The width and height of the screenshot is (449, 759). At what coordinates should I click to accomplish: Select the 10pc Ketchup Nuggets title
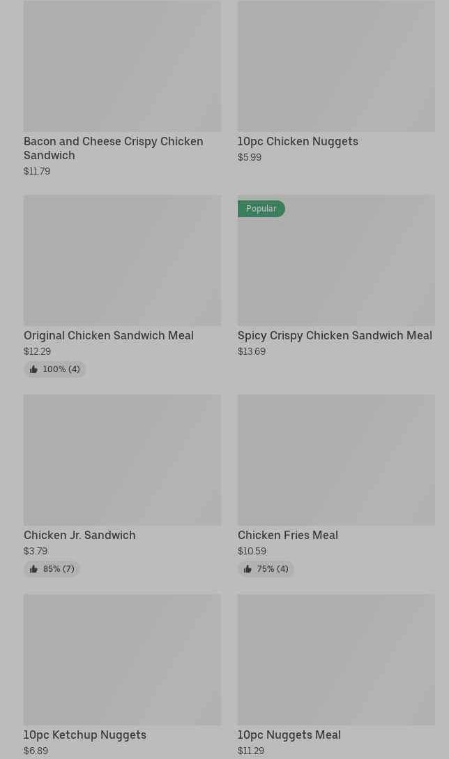pos(85,735)
